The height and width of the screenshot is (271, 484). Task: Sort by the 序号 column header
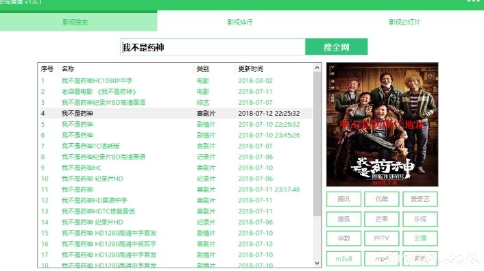pos(47,68)
